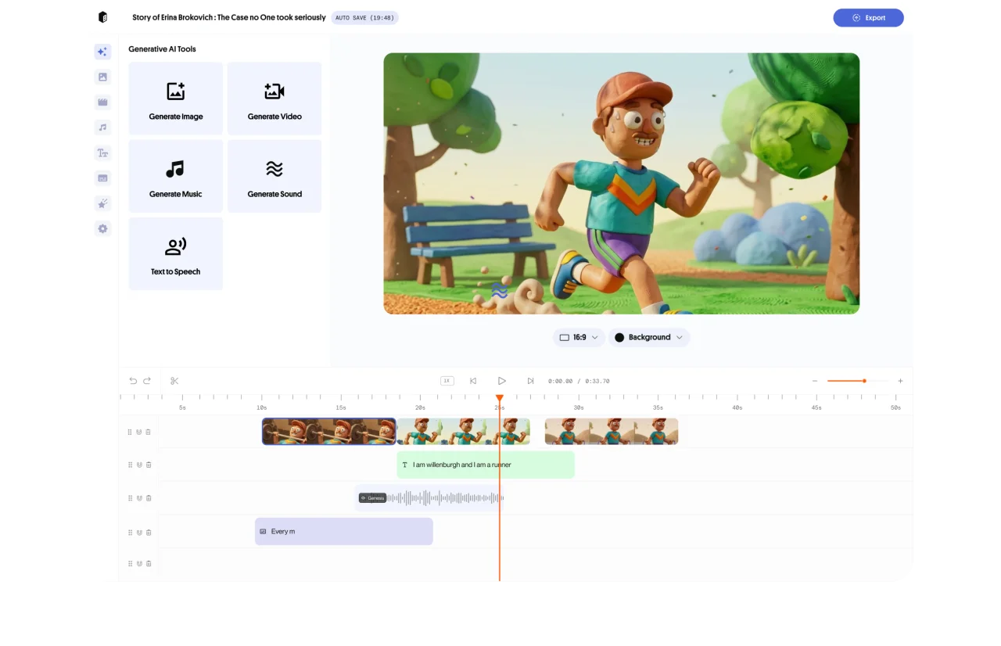Delete the text track
The width and height of the screenshot is (1001, 646).
coord(149,465)
